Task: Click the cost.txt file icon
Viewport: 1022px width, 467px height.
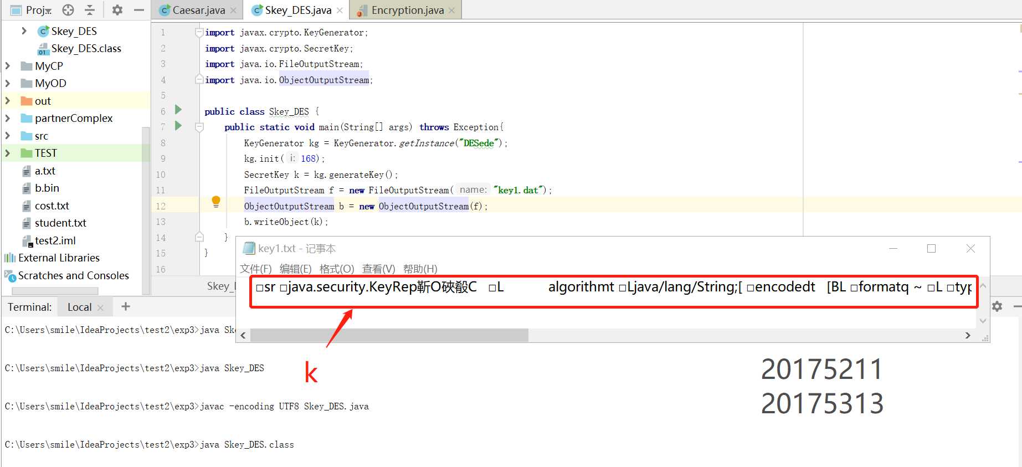Action: 27,206
